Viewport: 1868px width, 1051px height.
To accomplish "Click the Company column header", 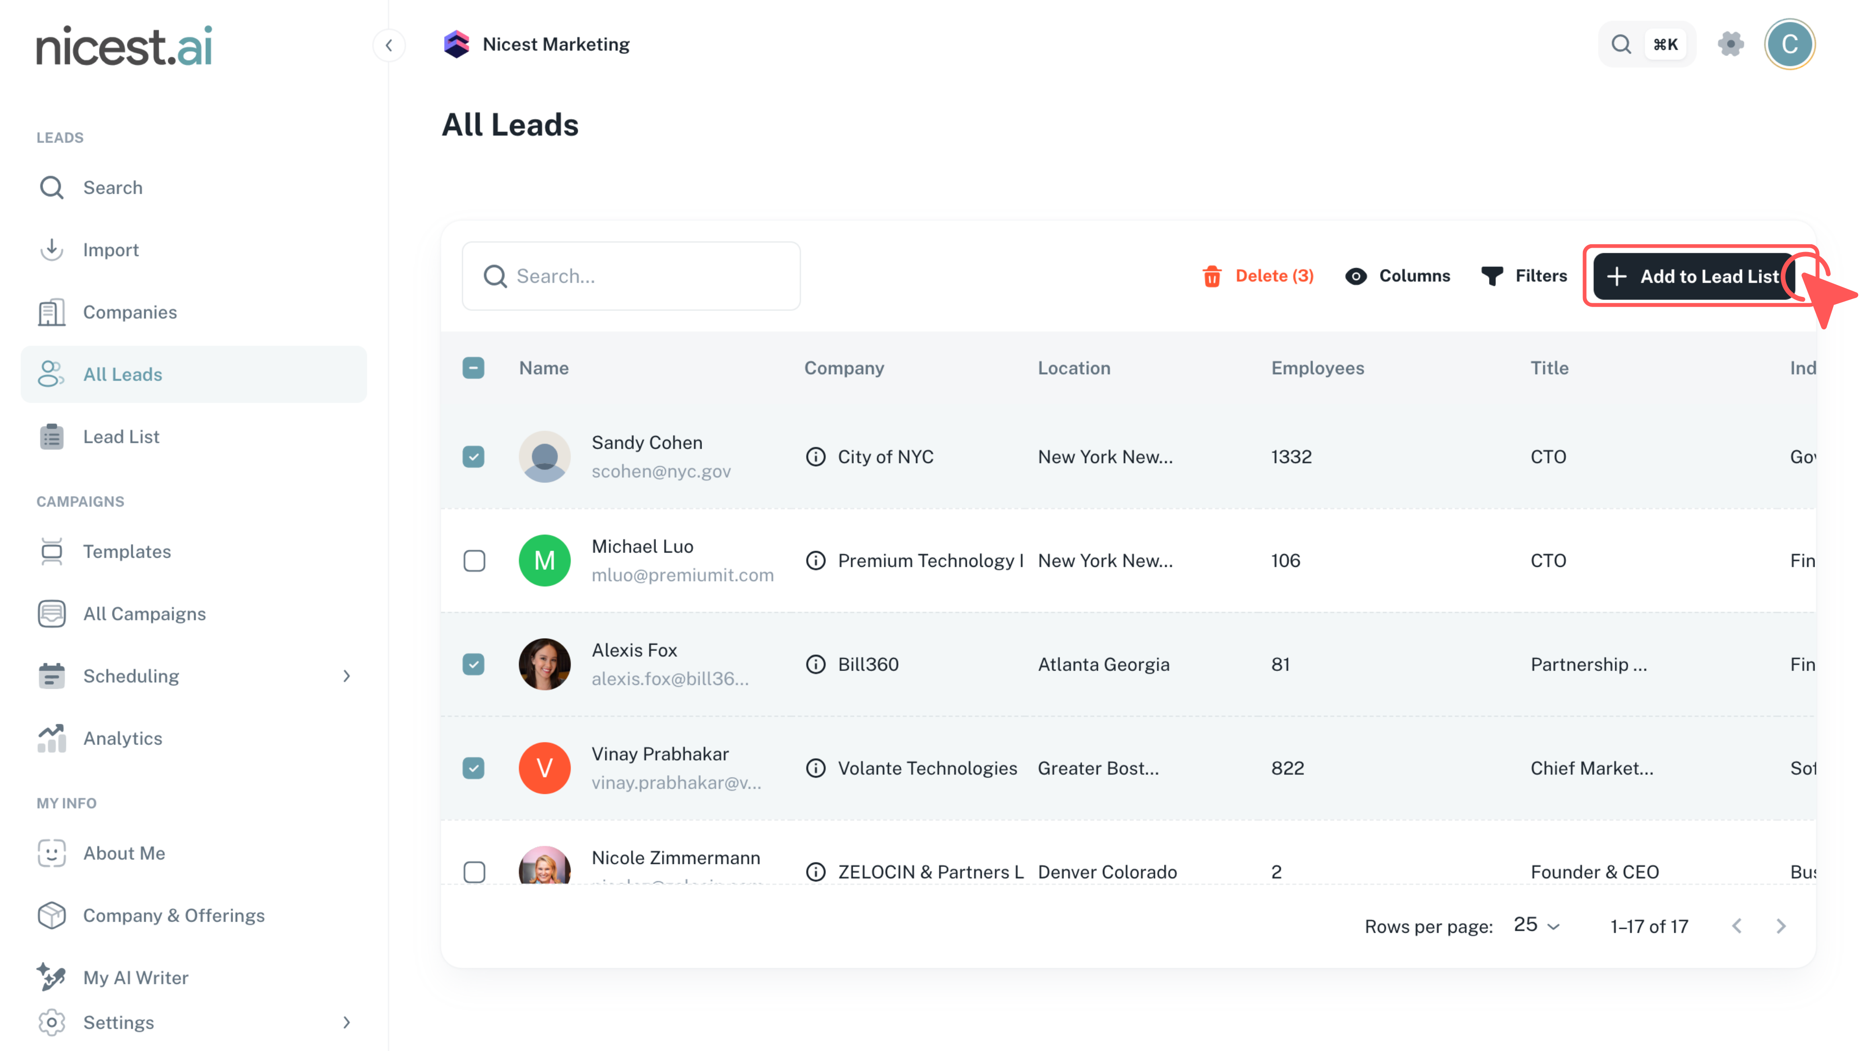I will [x=844, y=368].
